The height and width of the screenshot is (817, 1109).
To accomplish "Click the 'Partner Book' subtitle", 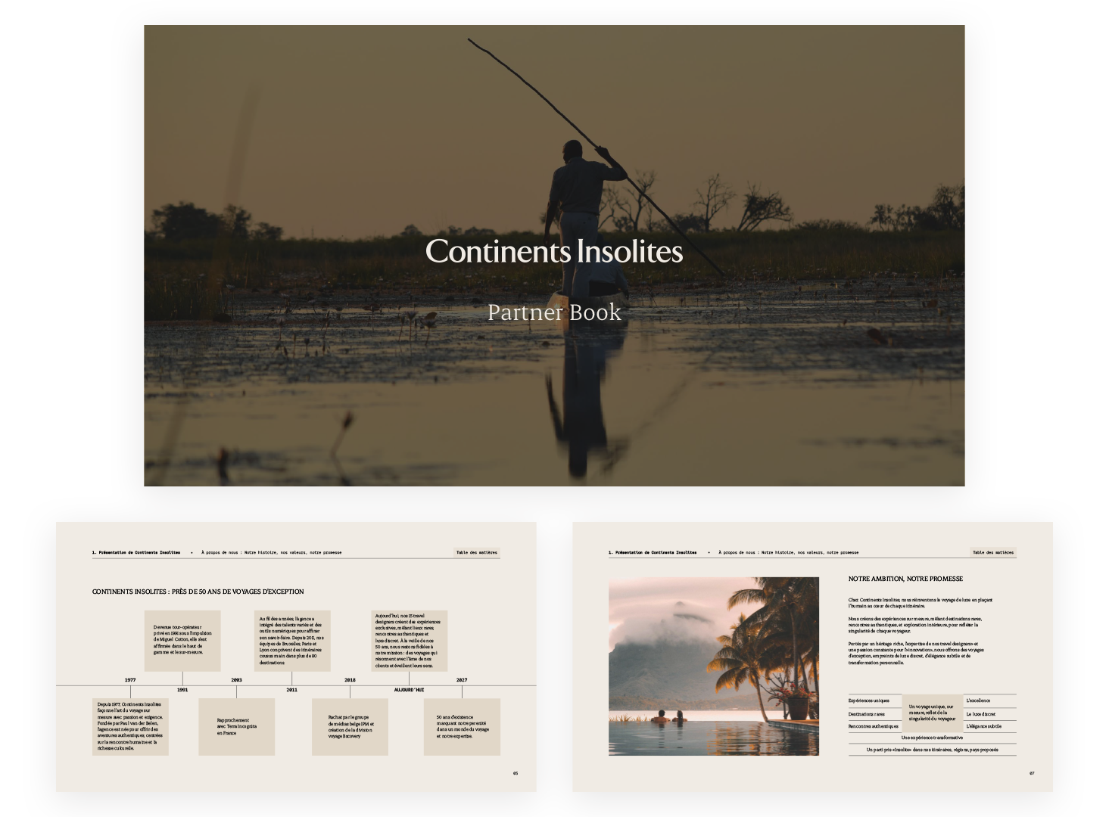I will pyautogui.click(x=554, y=312).
